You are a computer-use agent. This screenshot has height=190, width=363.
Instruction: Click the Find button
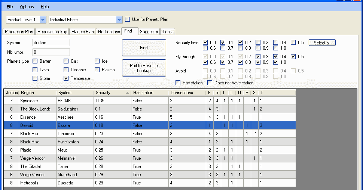pos(144,48)
